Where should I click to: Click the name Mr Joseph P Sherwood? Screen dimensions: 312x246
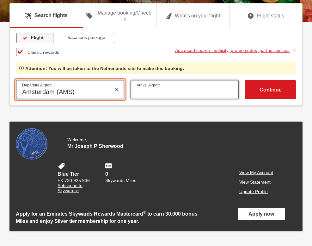pyautogui.click(x=95, y=146)
